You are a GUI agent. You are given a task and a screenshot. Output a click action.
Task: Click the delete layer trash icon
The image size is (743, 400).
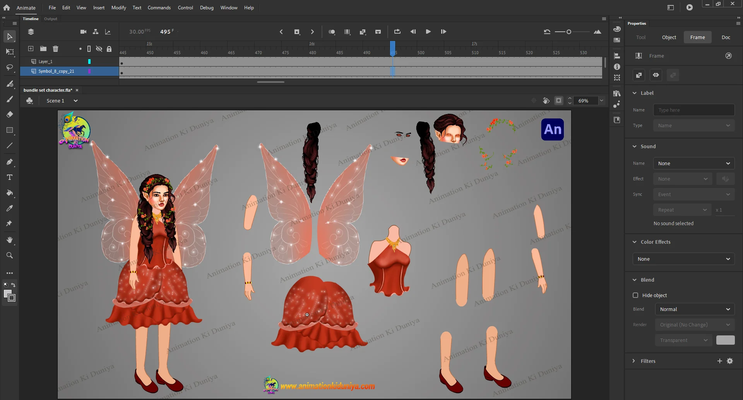click(x=55, y=49)
